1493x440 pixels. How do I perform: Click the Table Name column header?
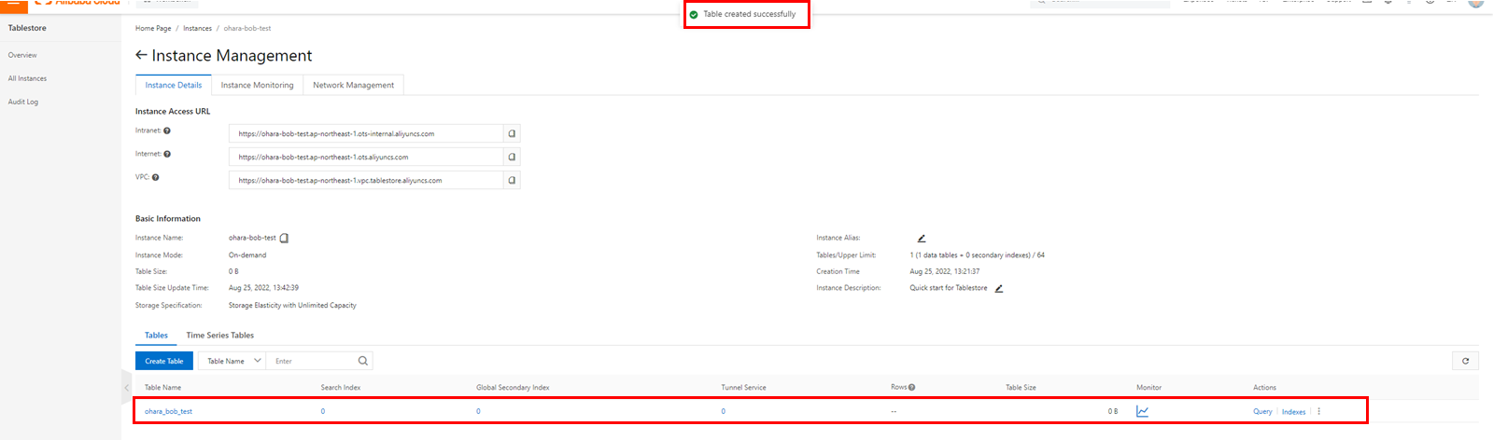coord(163,387)
